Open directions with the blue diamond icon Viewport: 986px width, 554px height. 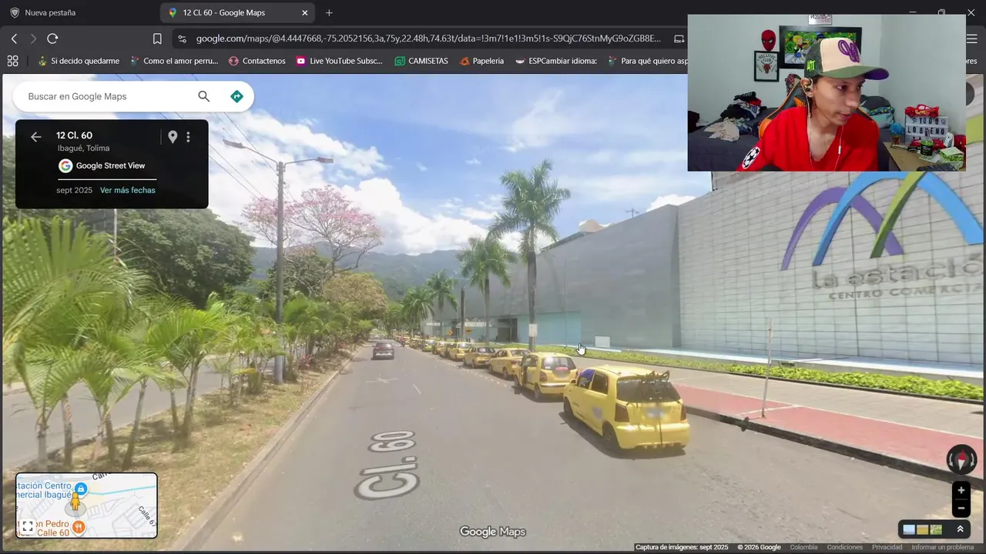tap(236, 96)
